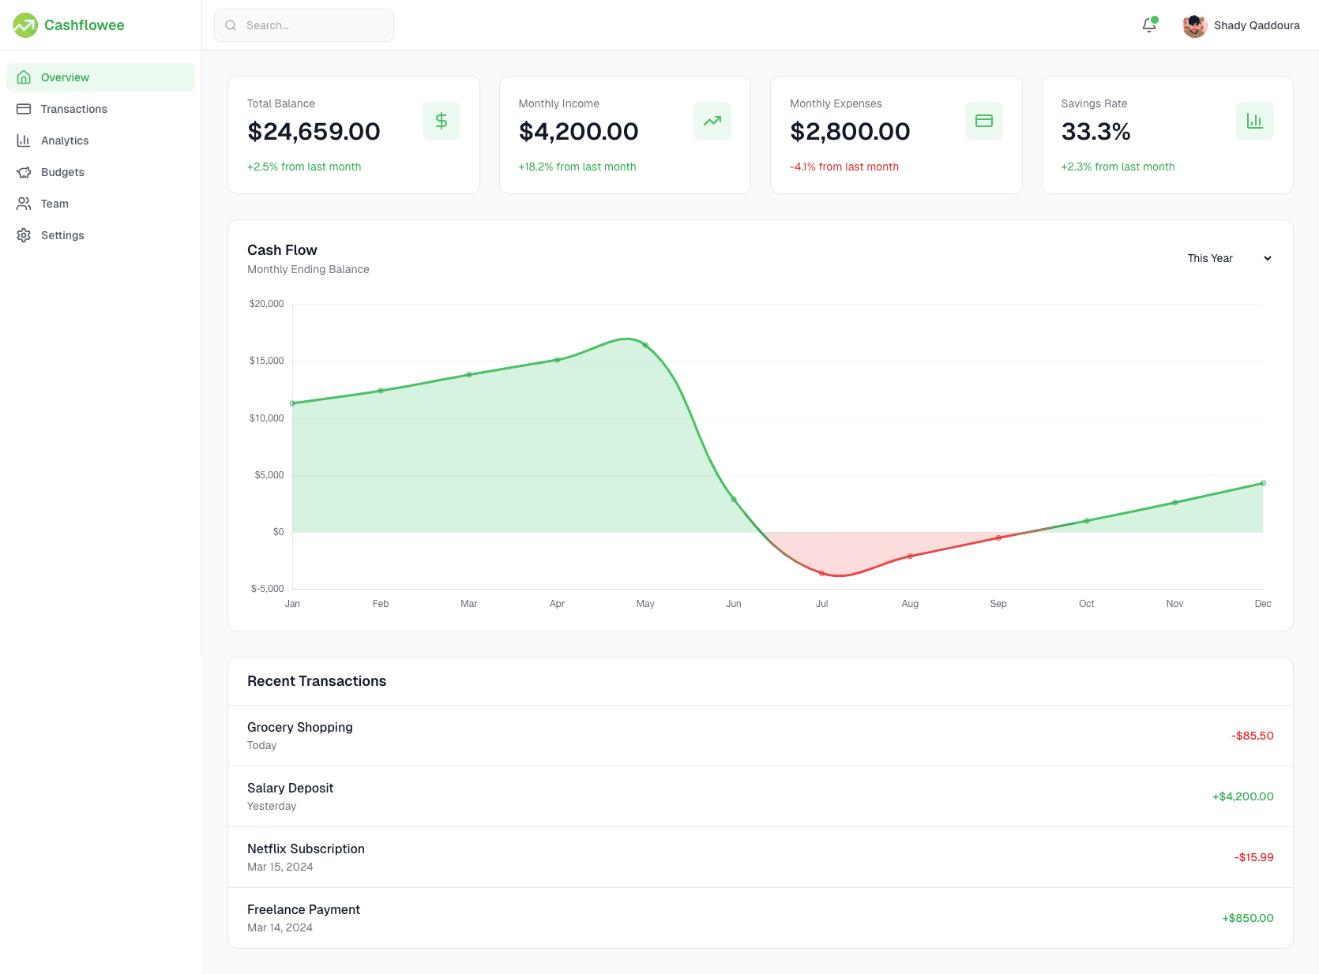This screenshot has width=1319, height=974.
Task: Click the Transactions card icon in sidebar
Action: pyautogui.click(x=24, y=108)
